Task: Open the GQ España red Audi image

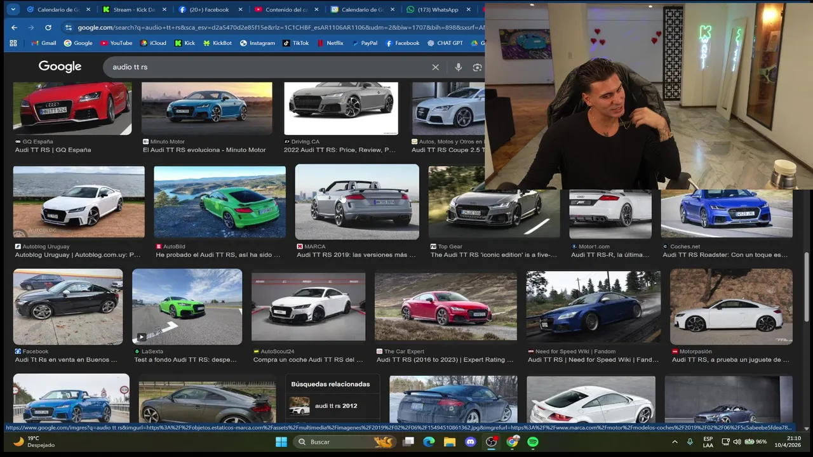Action: [x=72, y=108]
